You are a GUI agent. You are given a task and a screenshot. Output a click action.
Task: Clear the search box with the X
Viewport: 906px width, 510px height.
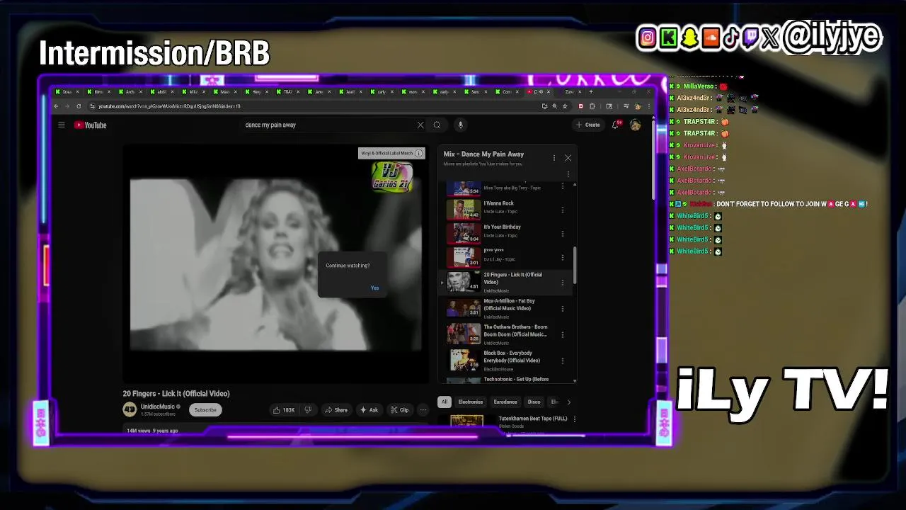[x=420, y=125]
